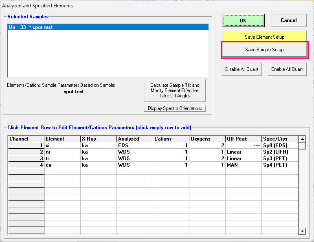Click the EDS analyzed cell
The width and height of the screenshot is (314, 242).
point(134,145)
